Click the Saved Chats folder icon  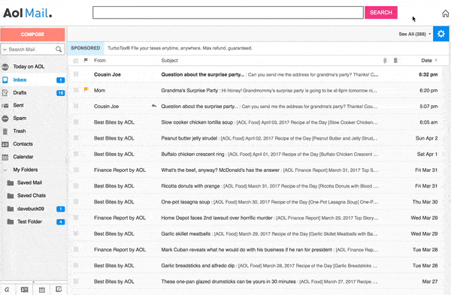[x=11, y=196]
